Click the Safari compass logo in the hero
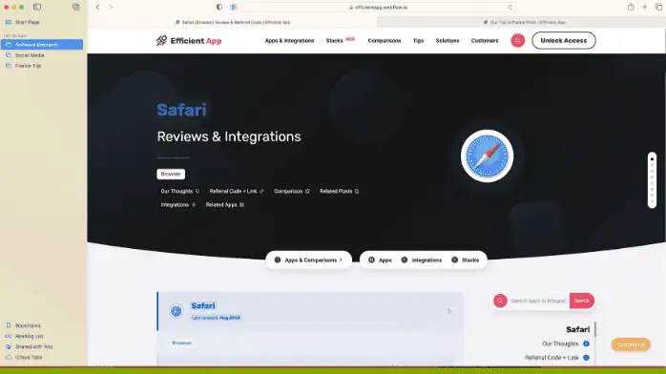 click(x=487, y=156)
